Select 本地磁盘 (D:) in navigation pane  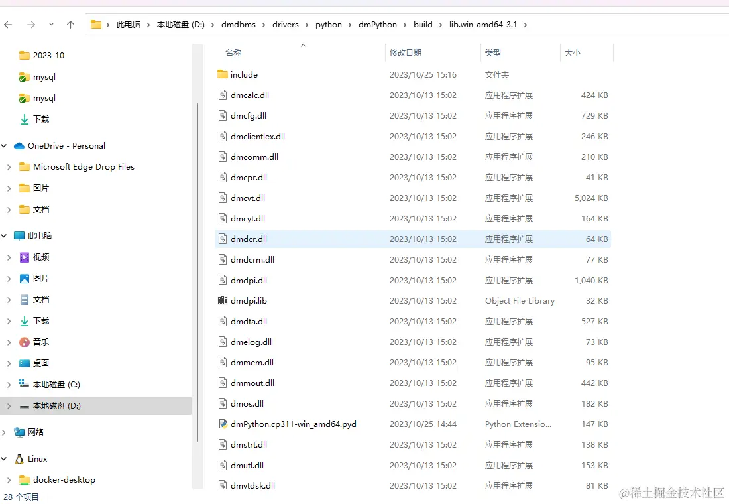[96, 406]
